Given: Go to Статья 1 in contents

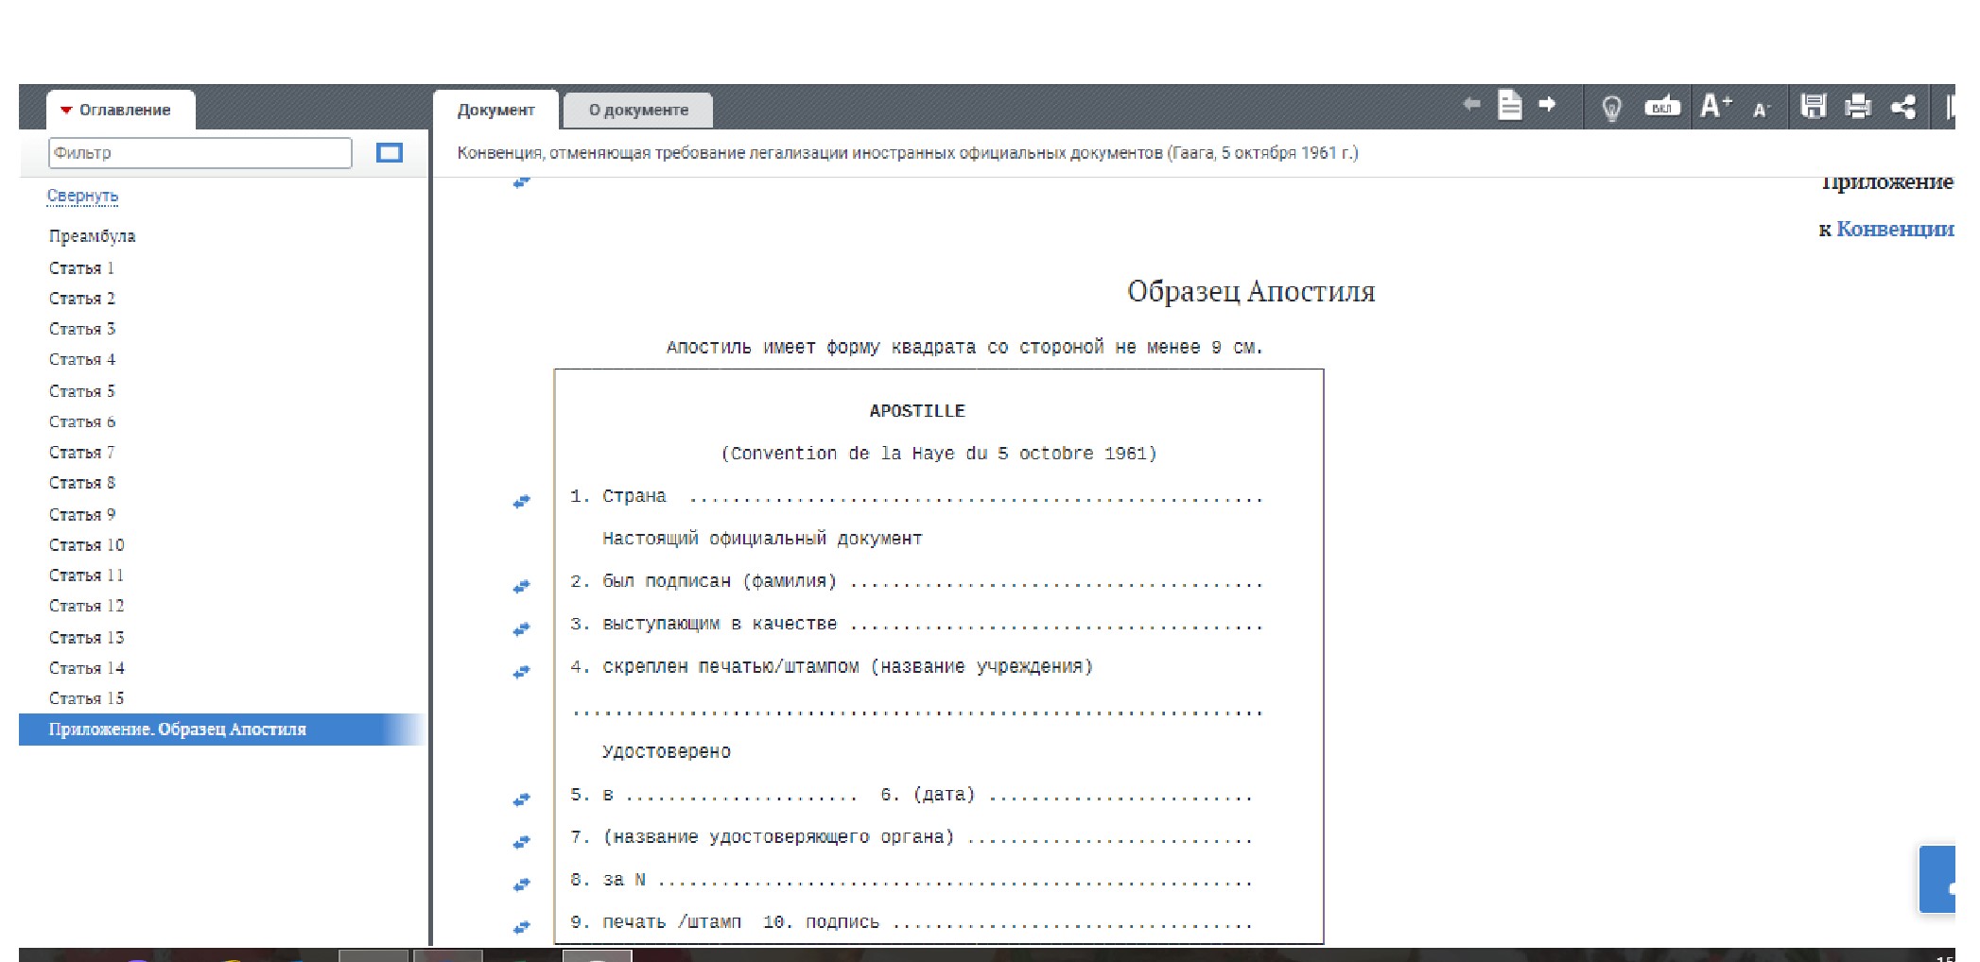Looking at the screenshot, I should (81, 268).
